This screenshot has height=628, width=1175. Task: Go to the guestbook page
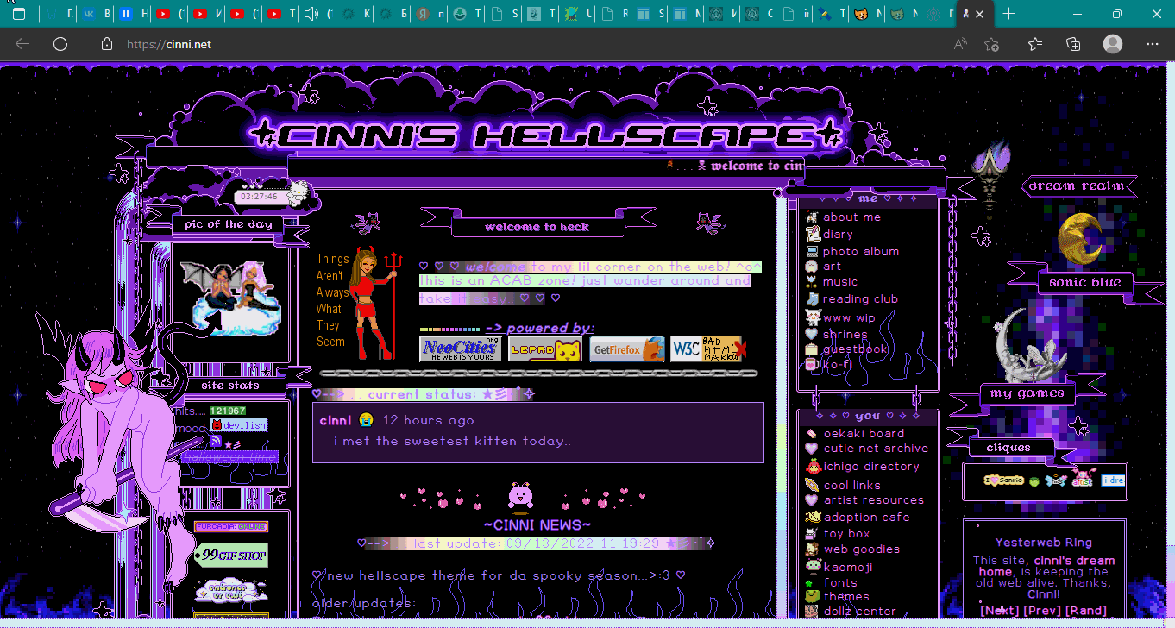coord(854,349)
